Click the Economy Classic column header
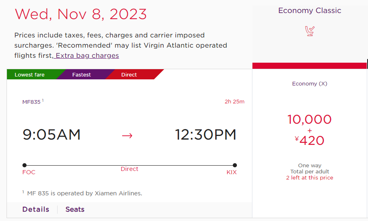368x221 pixels. 310,11
